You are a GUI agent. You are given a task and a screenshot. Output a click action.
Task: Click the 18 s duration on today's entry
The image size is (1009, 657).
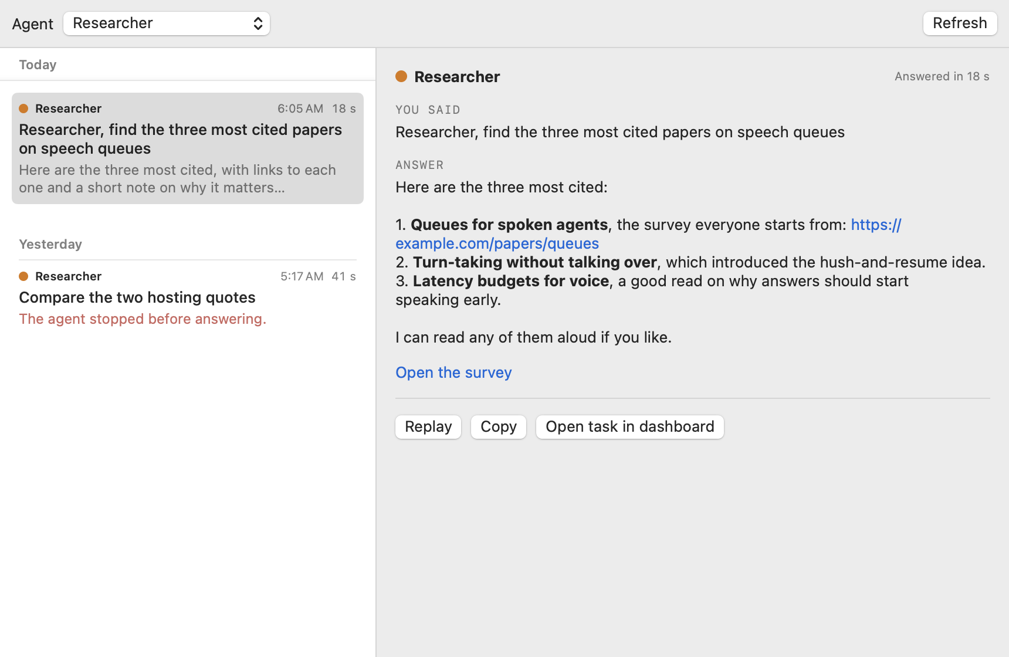[x=344, y=109]
